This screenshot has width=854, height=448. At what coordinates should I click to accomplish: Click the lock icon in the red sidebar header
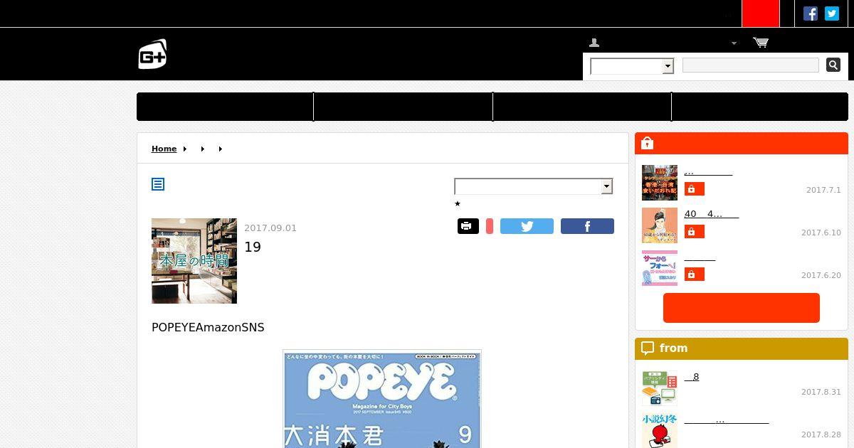pos(647,143)
